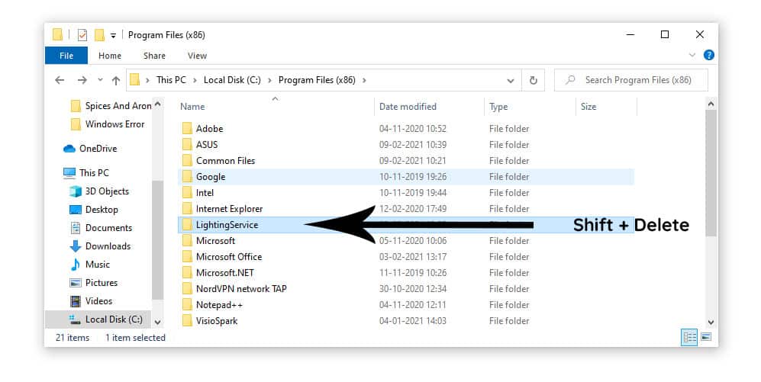The image size is (761, 382).
Task: Click the NordVPN network TAP folder icon
Action: (x=187, y=288)
